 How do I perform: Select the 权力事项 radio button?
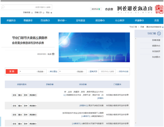tap(43, 13)
